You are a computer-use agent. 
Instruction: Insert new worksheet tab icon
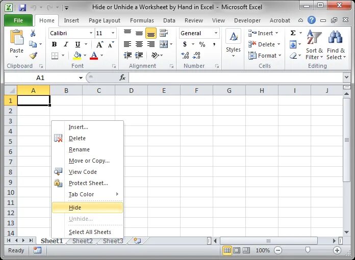(137, 241)
